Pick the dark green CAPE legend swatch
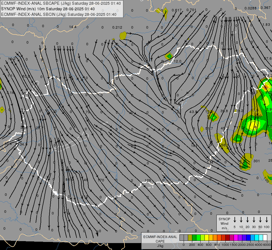The image size is (272, 250). [x=194, y=237]
